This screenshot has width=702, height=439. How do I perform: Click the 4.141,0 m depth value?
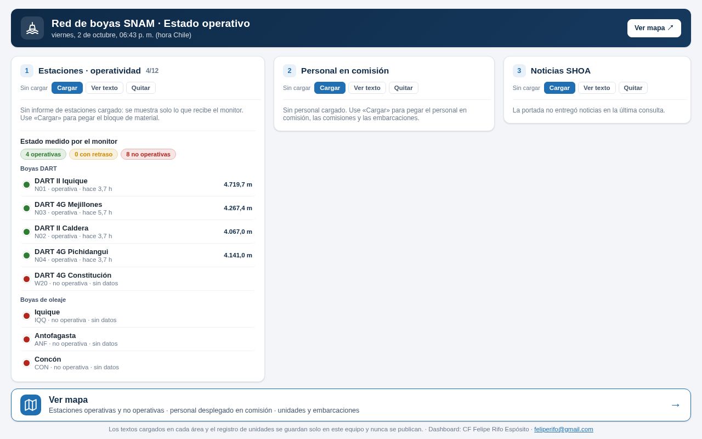(238, 255)
